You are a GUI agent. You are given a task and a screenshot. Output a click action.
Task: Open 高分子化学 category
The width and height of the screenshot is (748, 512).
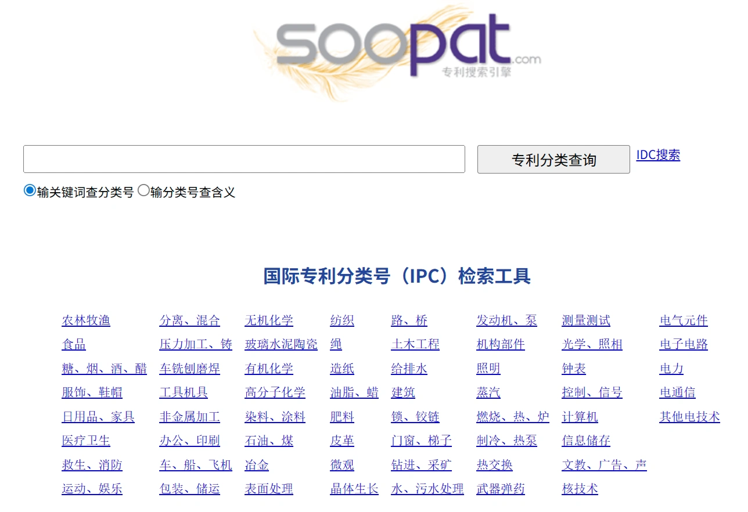[x=275, y=392]
